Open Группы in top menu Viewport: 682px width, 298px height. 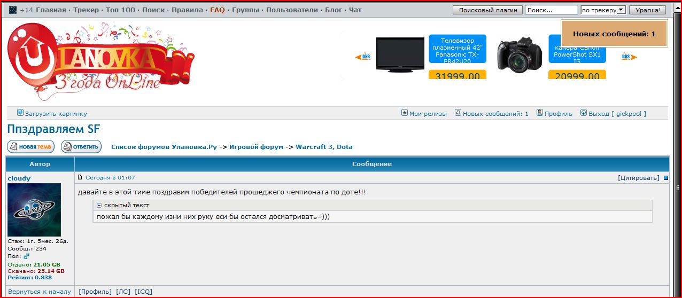(245, 10)
